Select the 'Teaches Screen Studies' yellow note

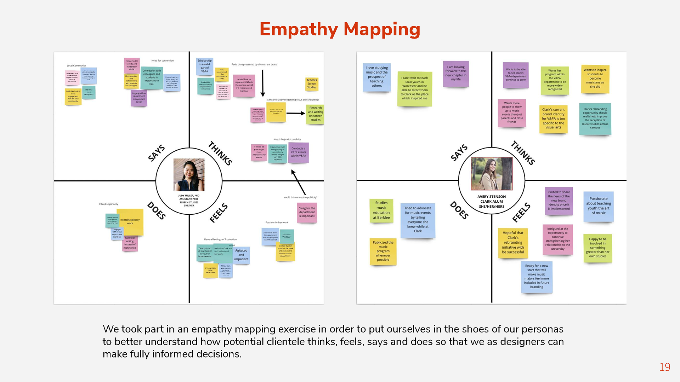point(312,84)
